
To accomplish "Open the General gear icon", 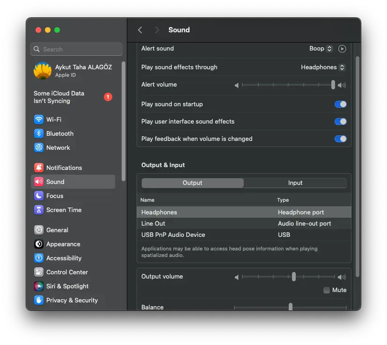I will (x=38, y=230).
